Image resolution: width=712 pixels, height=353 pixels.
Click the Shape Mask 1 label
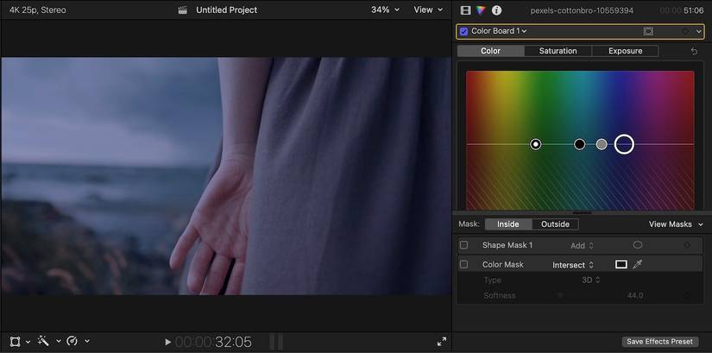click(507, 245)
